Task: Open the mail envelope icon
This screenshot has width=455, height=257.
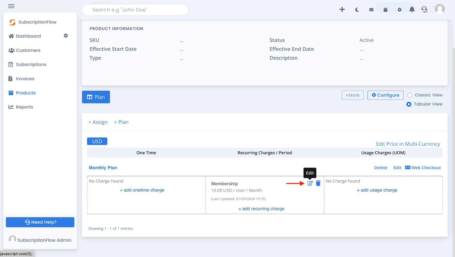Action: point(371,10)
